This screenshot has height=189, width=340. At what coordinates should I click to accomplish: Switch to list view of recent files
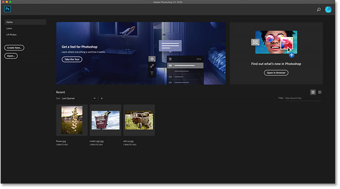tap(320, 92)
